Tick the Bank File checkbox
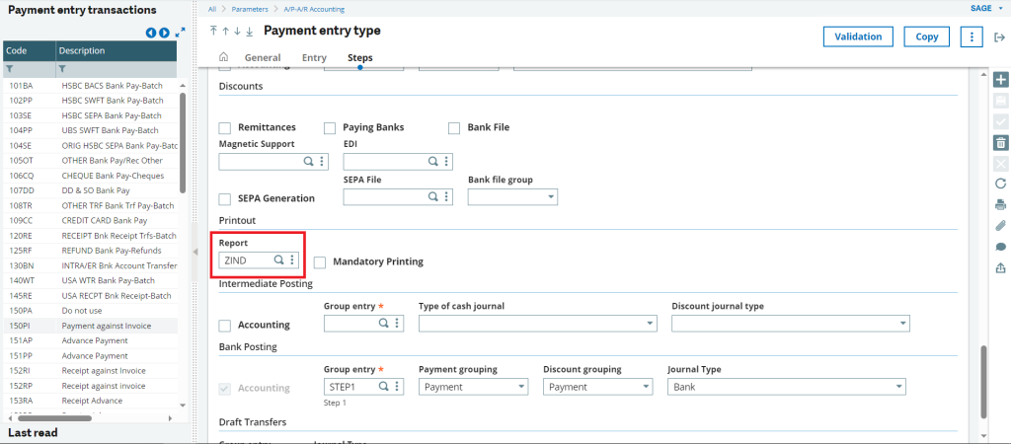 tap(454, 127)
